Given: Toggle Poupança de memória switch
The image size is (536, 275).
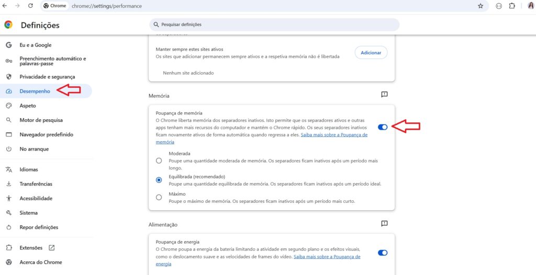Looking at the screenshot, I should tap(383, 127).
